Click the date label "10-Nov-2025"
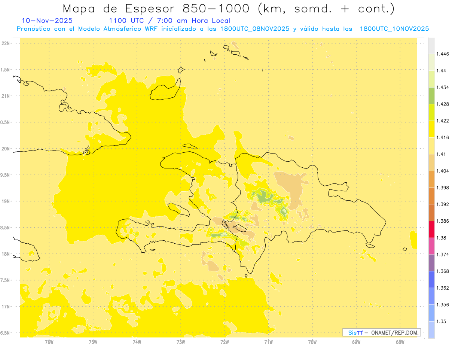Screen dimensions: 449x347 coord(47,21)
